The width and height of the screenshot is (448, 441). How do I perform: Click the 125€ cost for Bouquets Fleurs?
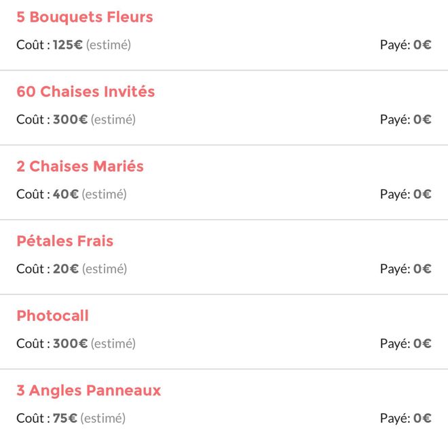(68, 45)
